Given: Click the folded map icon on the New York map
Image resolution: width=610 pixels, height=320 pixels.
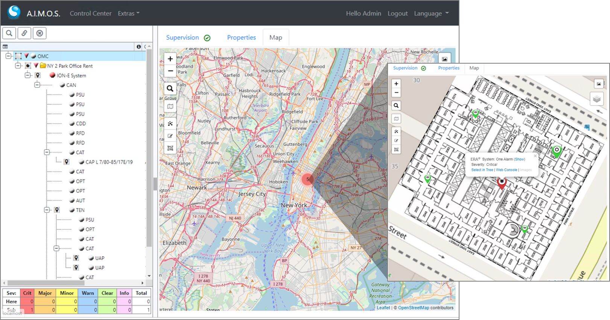Looking at the screenshot, I should point(170,107).
